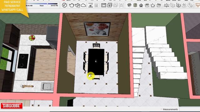Screen dimensions: 200x112
Task: Select the black gas stove
Action: tap(23, 61)
